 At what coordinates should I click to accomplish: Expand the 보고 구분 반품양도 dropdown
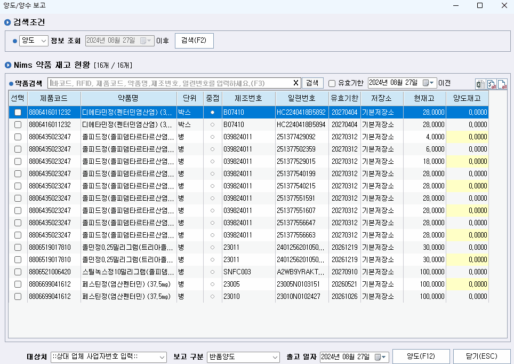tap(275, 357)
